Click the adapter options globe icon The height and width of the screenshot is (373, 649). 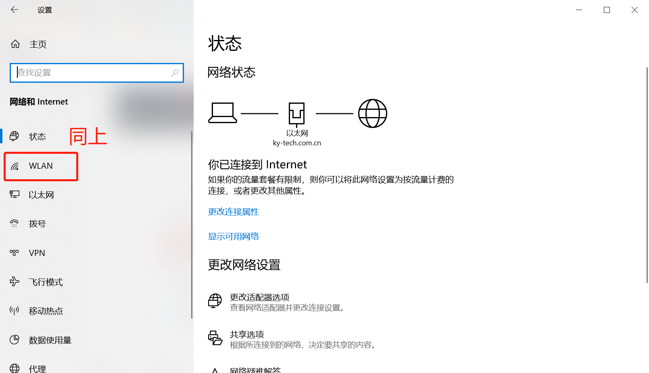(x=215, y=301)
